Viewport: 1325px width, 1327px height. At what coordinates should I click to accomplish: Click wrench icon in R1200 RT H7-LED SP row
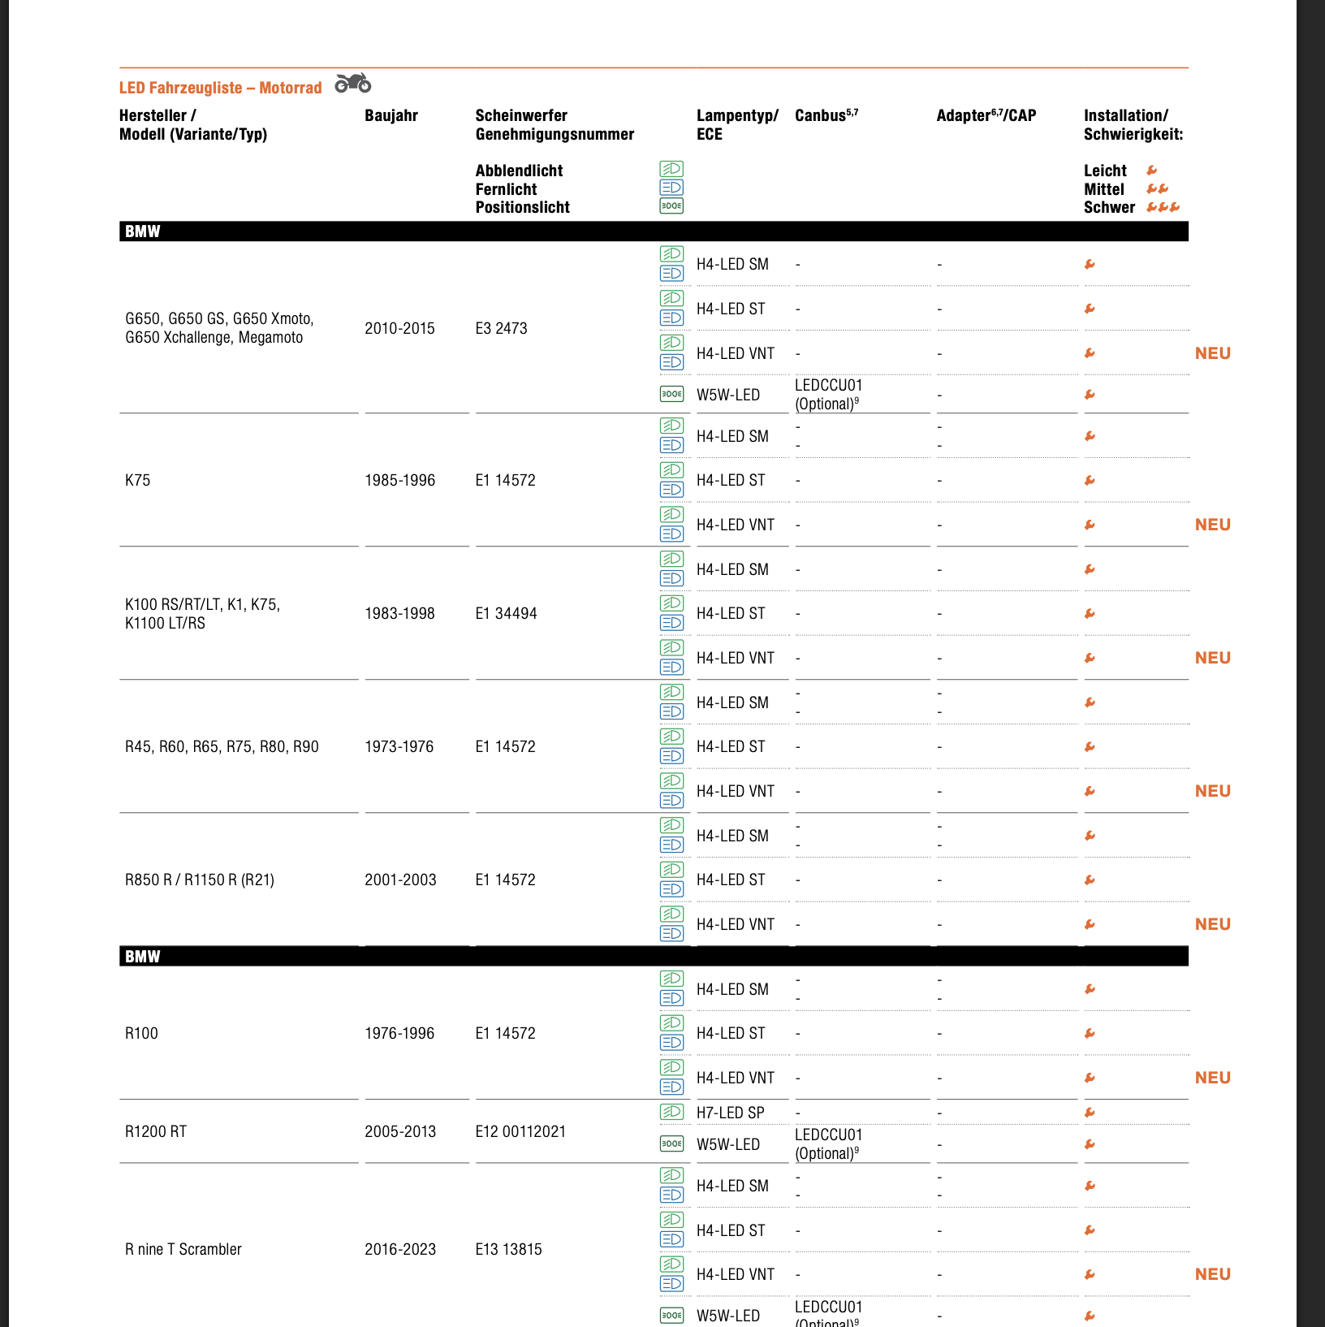coord(1090,1113)
